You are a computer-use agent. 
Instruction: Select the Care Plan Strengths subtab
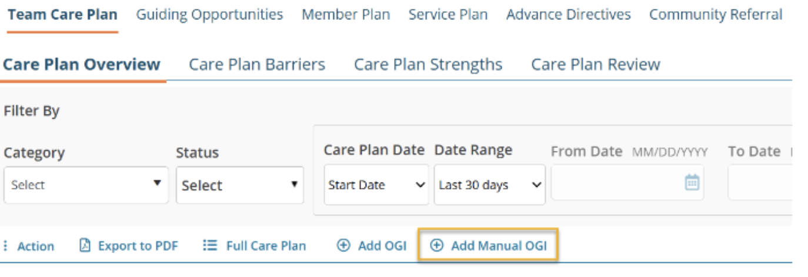click(428, 65)
